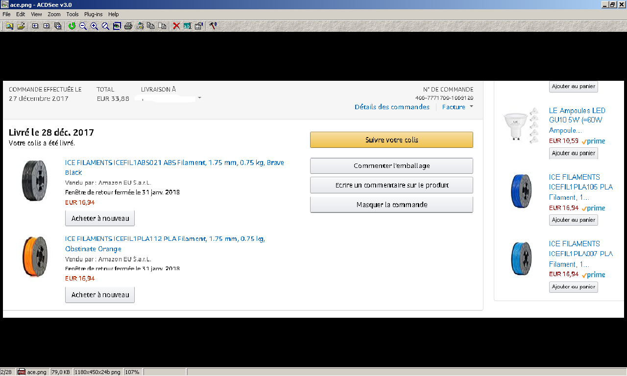
Task: Click the ace.png filename in status bar
Action: tap(37, 372)
